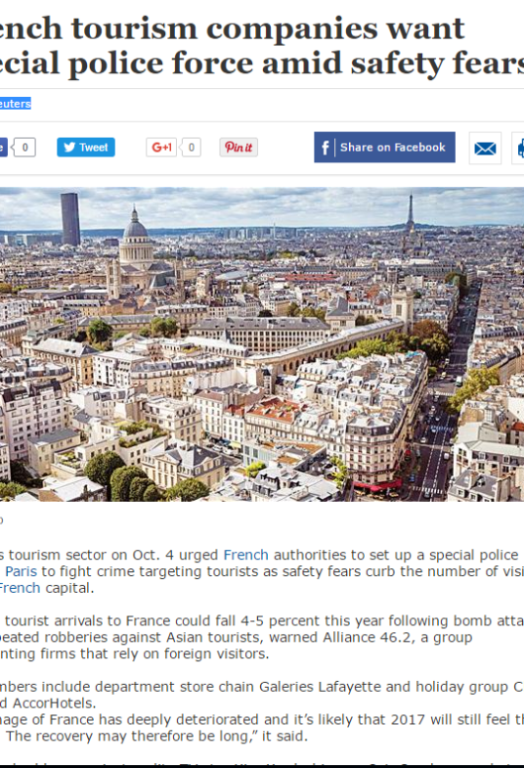524x768 pixels.
Task: Click the Share on Facebook label
Action: coord(393,147)
